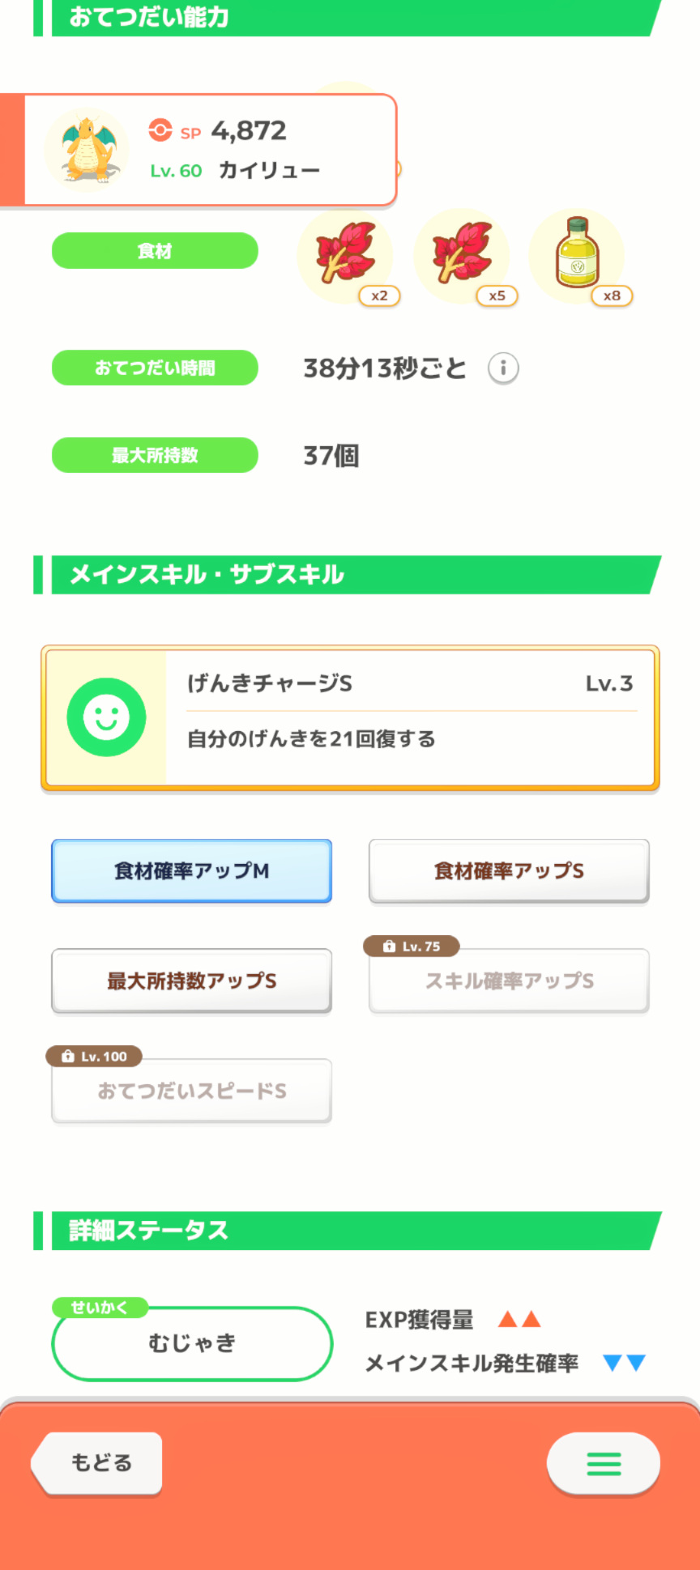Select the 食材確率アップS sub skill
Viewport: 700px width, 1570px height.
pos(509,871)
